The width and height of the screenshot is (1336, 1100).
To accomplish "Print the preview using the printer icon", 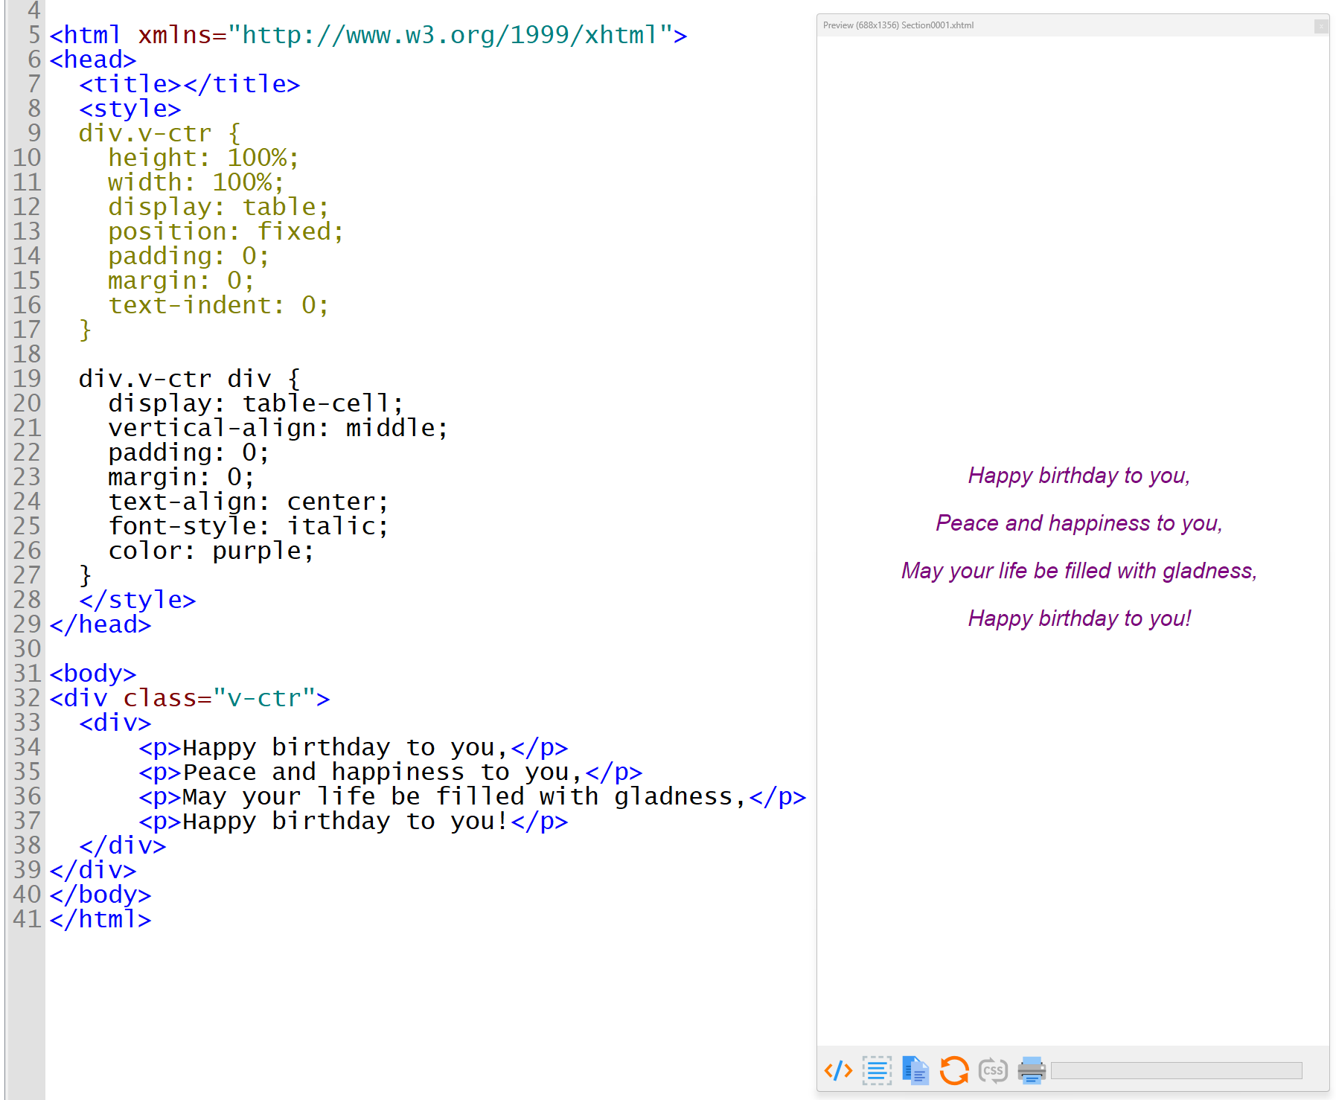I will (1032, 1070).
